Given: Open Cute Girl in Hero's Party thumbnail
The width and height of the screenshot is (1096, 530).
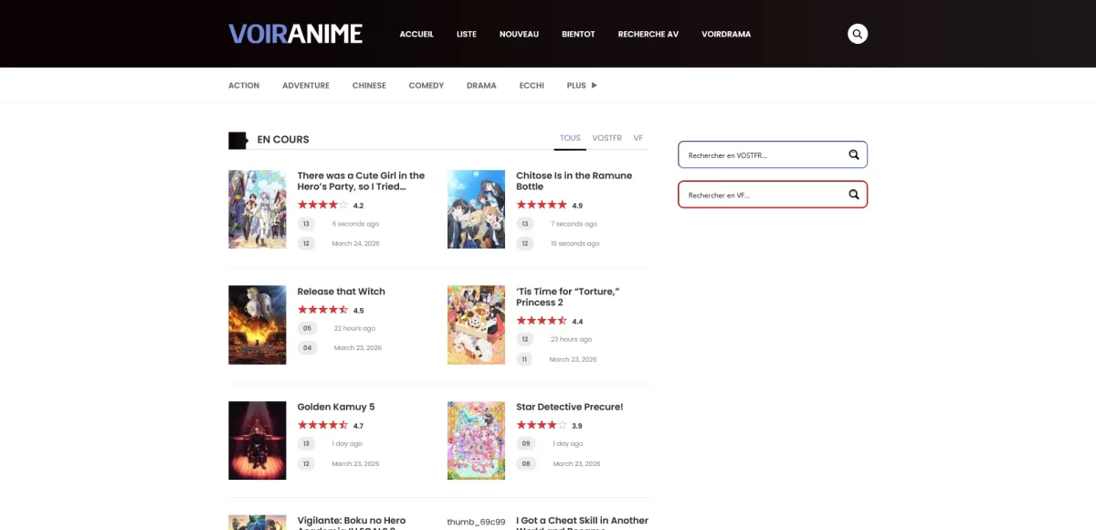Looking at the screenshot, I should (258, 209).
